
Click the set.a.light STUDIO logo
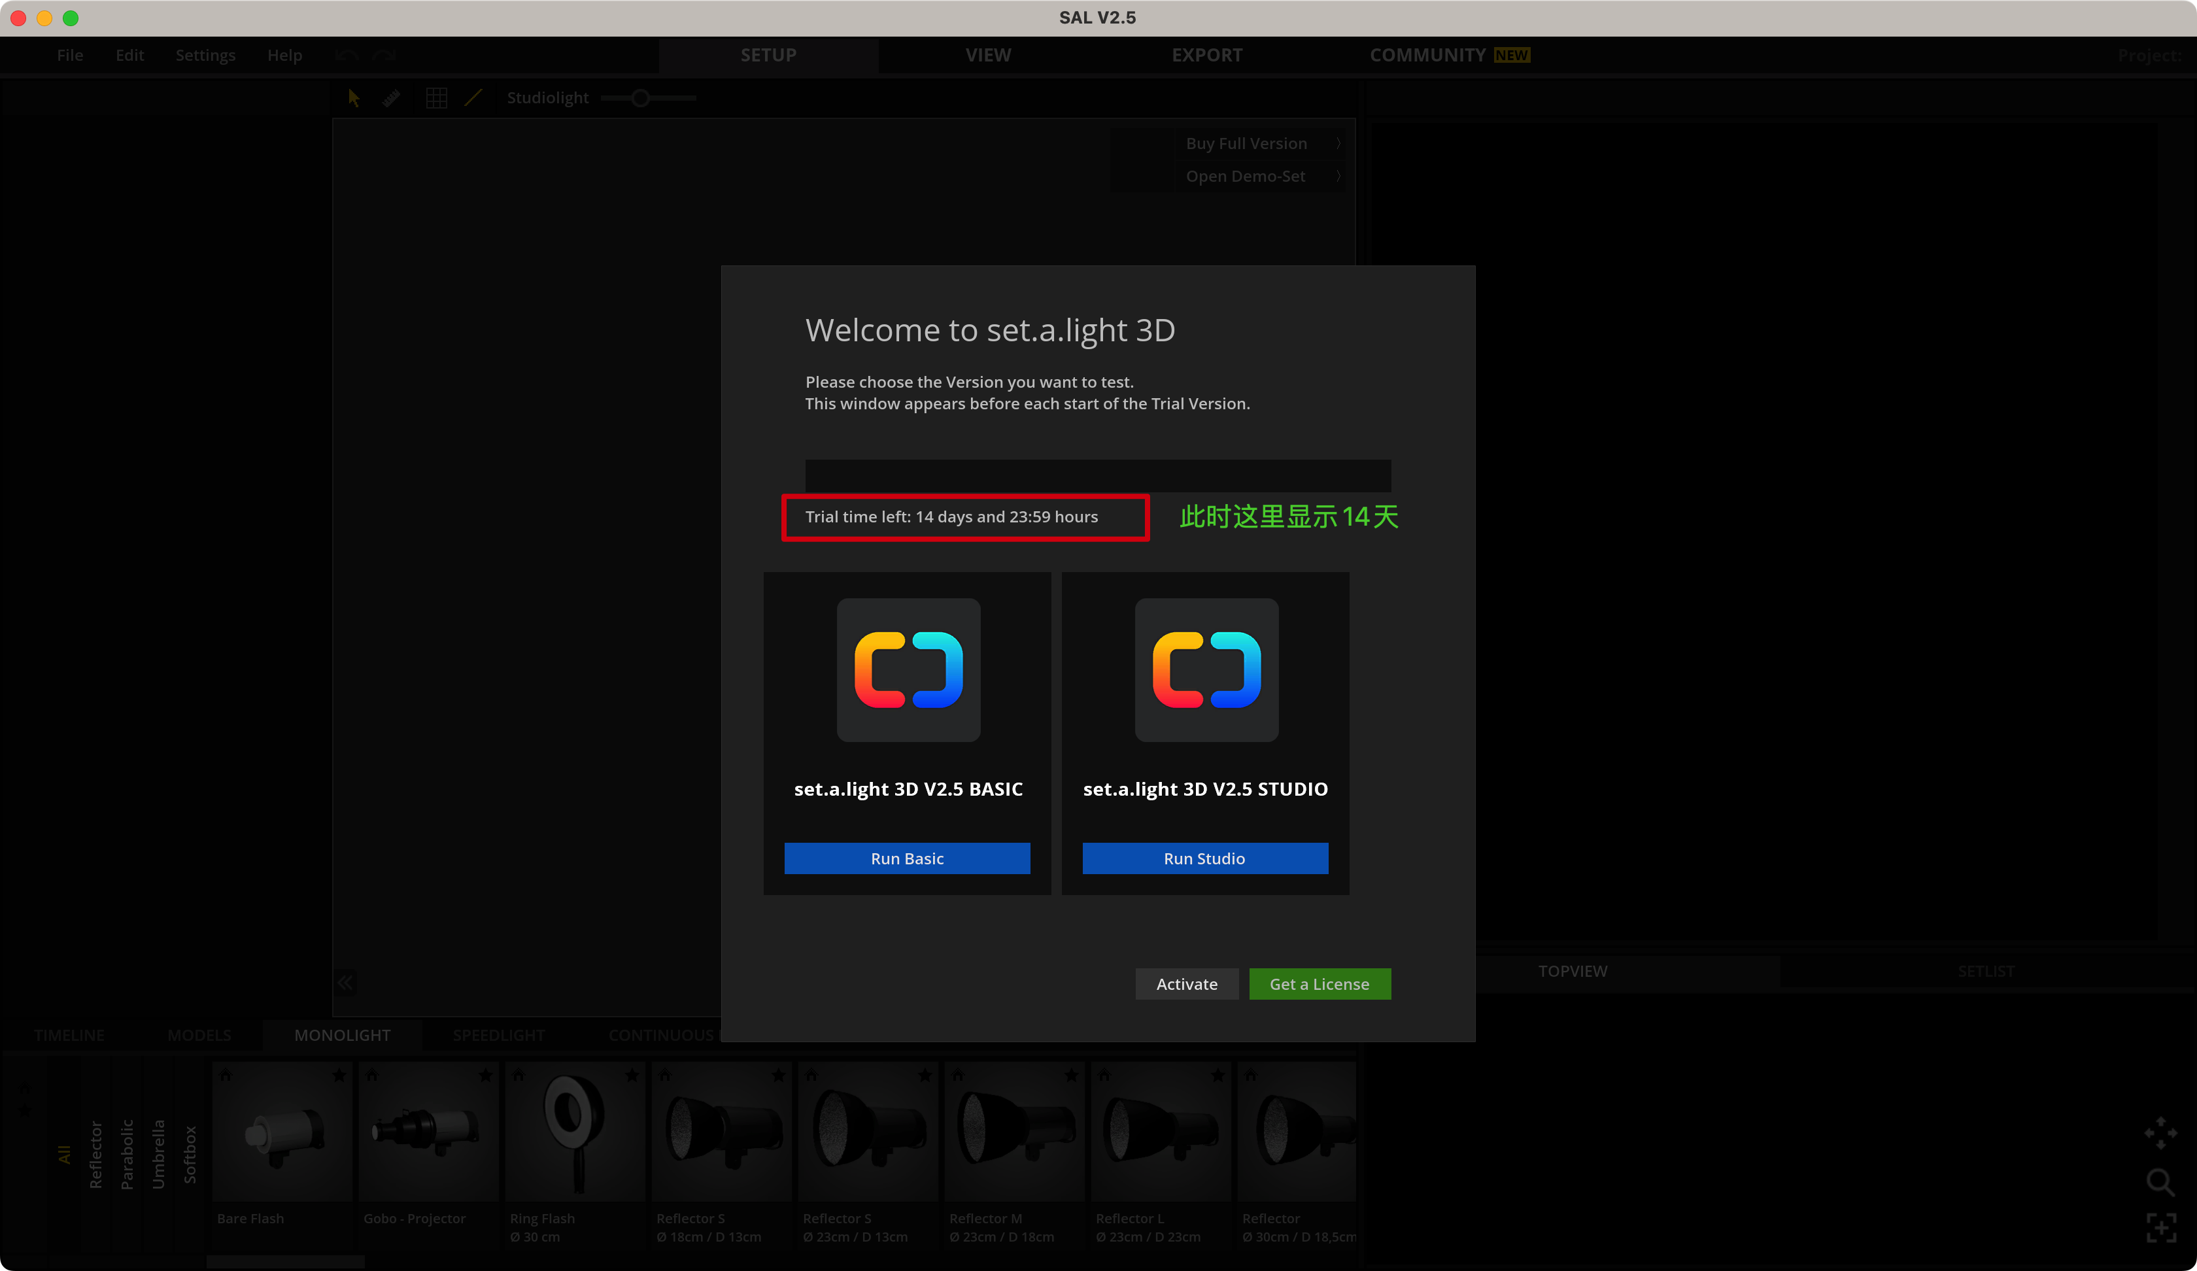(x=1206, y=669)
